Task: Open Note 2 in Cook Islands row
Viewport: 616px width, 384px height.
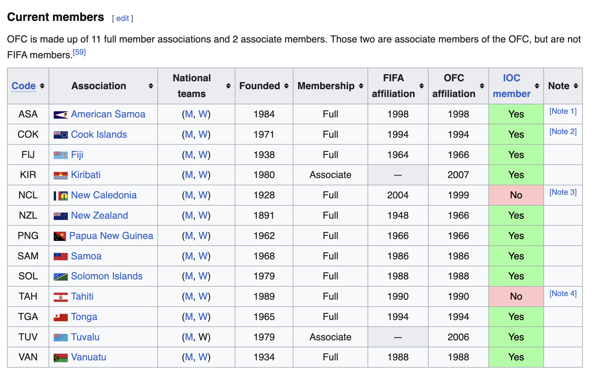Action: pyautogui.click(x=563, y=132)
